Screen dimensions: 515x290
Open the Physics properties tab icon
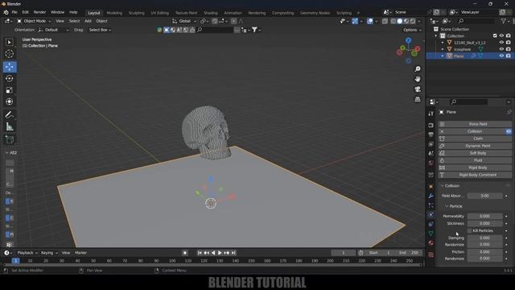click(431, 215)
